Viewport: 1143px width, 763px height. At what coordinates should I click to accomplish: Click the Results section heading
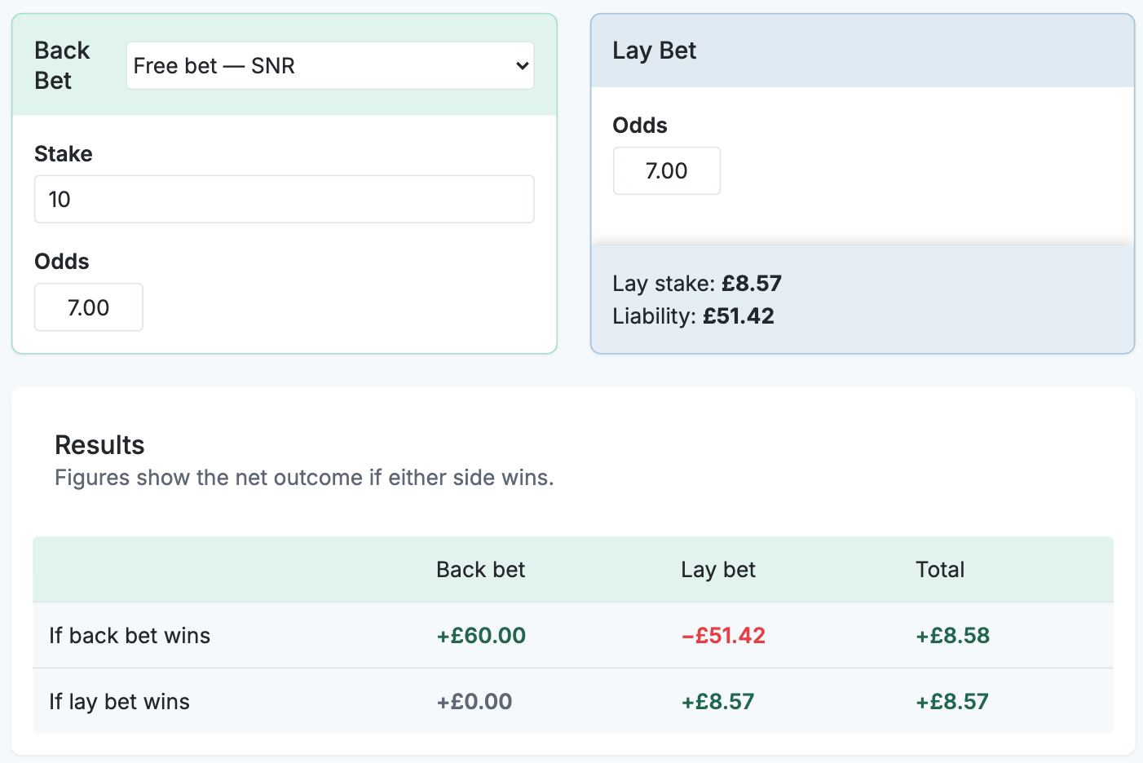pos(99,445)
